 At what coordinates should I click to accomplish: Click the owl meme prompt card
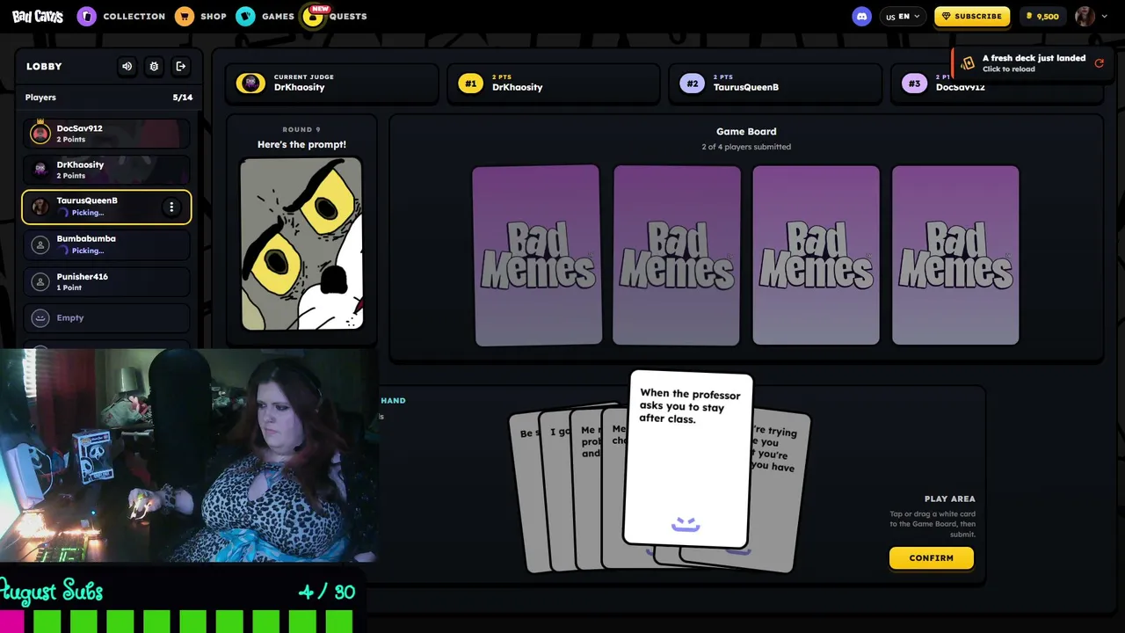(x=301, y=244)
